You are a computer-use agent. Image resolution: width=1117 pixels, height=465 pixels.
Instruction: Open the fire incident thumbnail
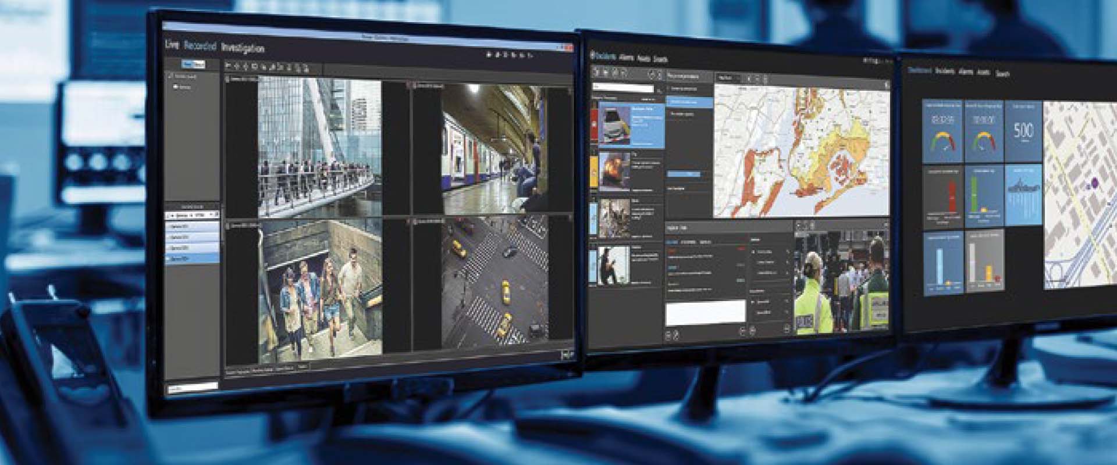(614, 171)
